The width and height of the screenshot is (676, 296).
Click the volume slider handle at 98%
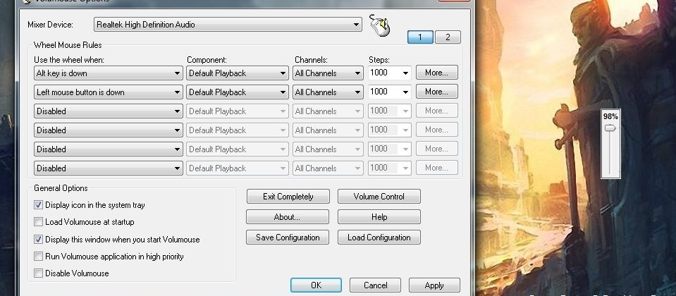pyautogui.click(x=610, y=128)
